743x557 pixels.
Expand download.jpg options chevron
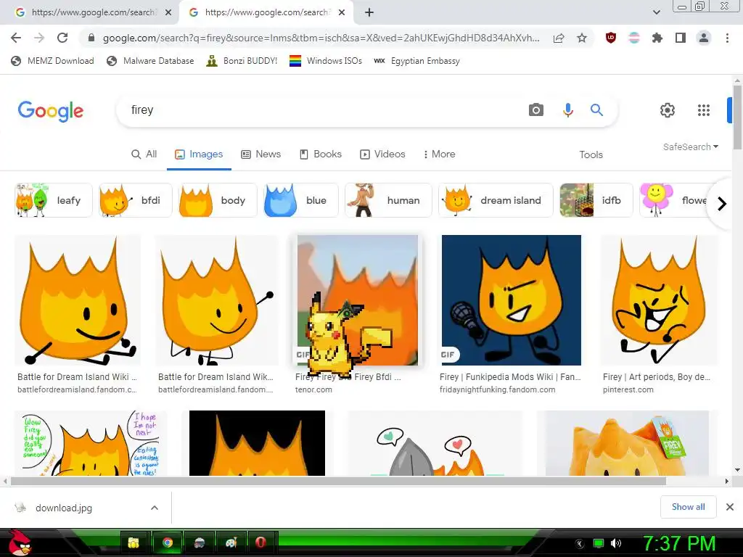pyautogui.click(x=155, y=508)
